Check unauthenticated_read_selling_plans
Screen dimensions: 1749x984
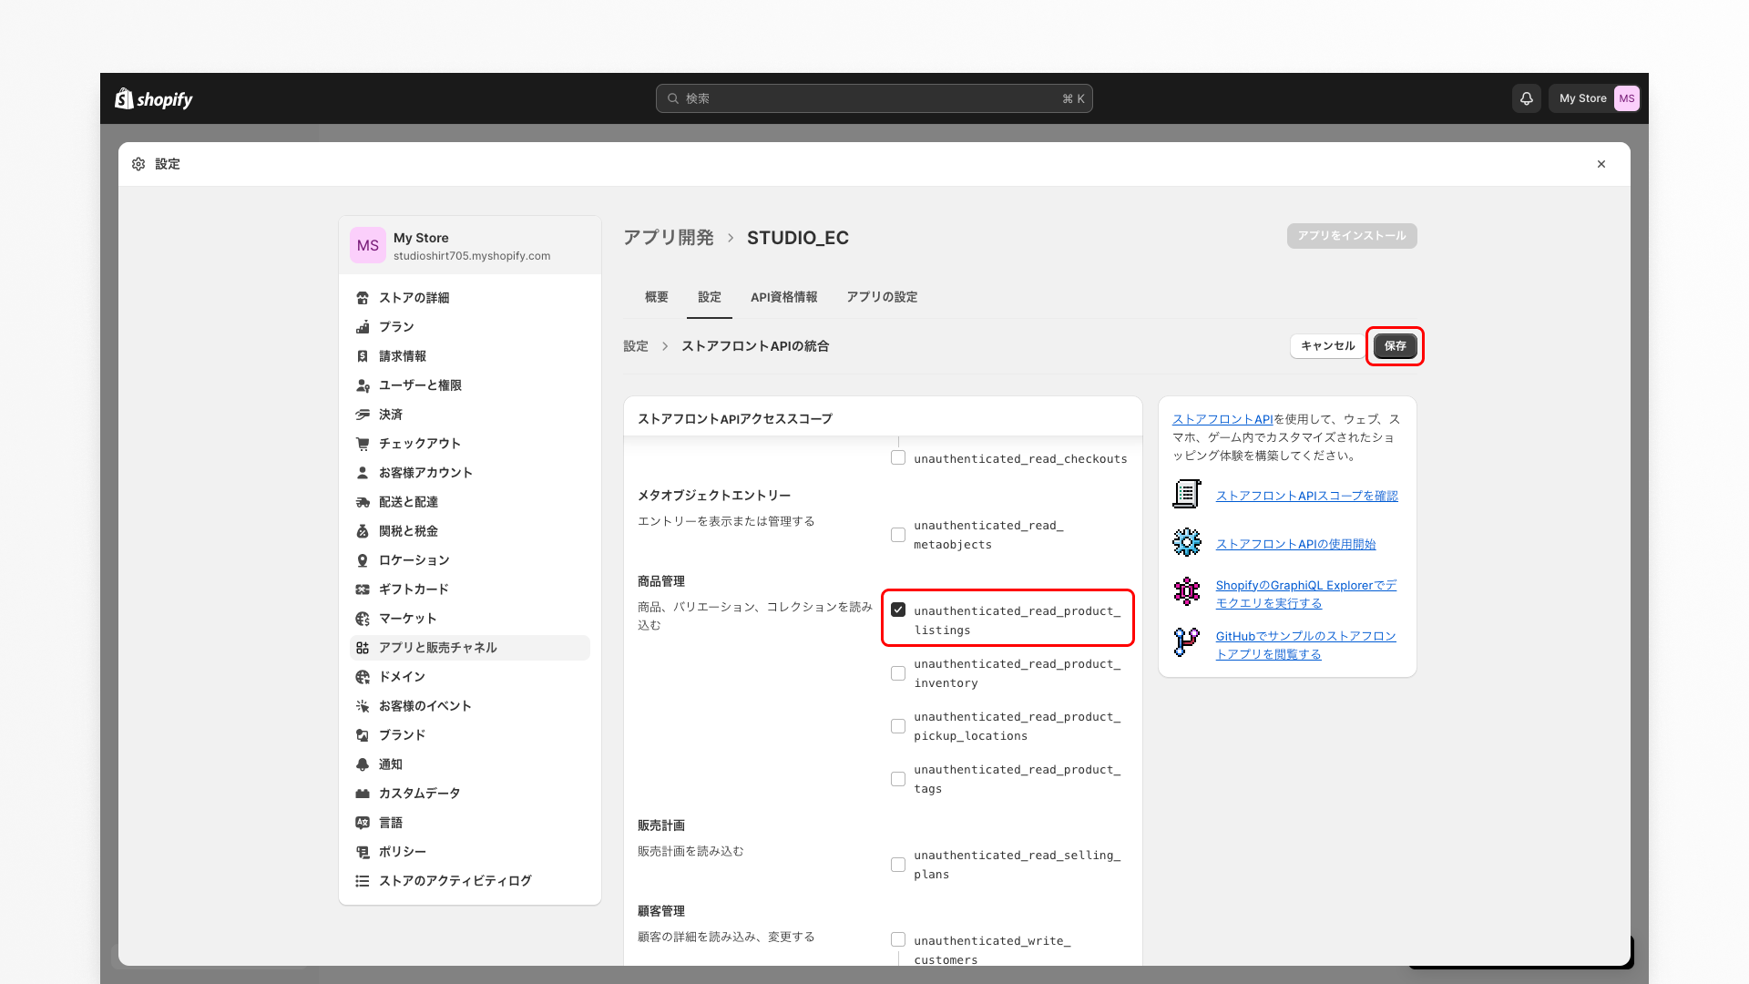click(x=898, y=865)
